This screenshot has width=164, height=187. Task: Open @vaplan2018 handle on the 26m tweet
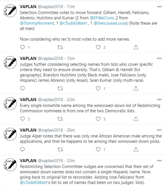pyautogui.click(x=50, y=130)
